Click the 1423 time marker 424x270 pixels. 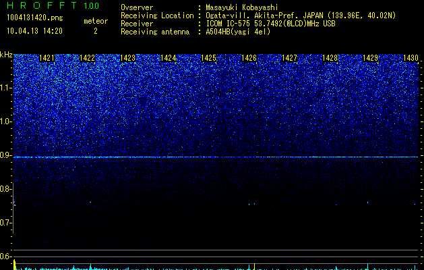click(x=127, y=58)
